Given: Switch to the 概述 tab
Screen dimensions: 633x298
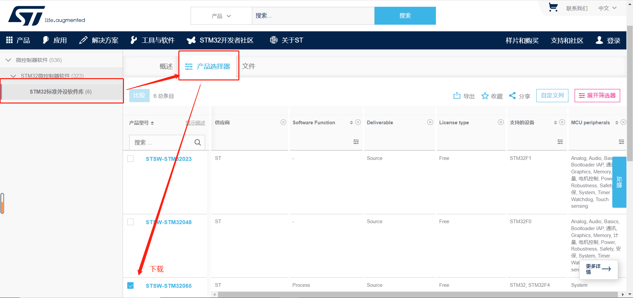Looking at the screenshot, I should [166, 66].
